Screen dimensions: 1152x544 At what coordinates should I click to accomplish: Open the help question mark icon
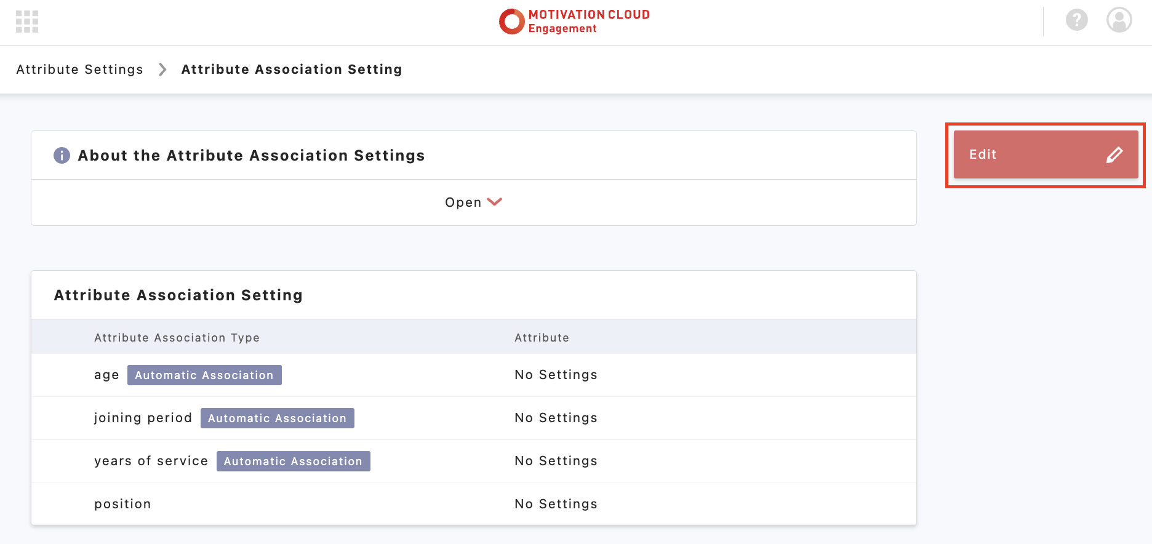(1076, 20)
